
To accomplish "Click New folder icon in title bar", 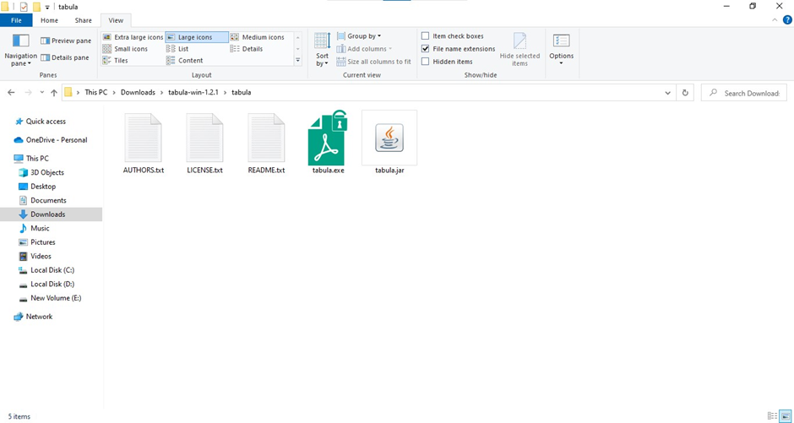I will 36,7.
